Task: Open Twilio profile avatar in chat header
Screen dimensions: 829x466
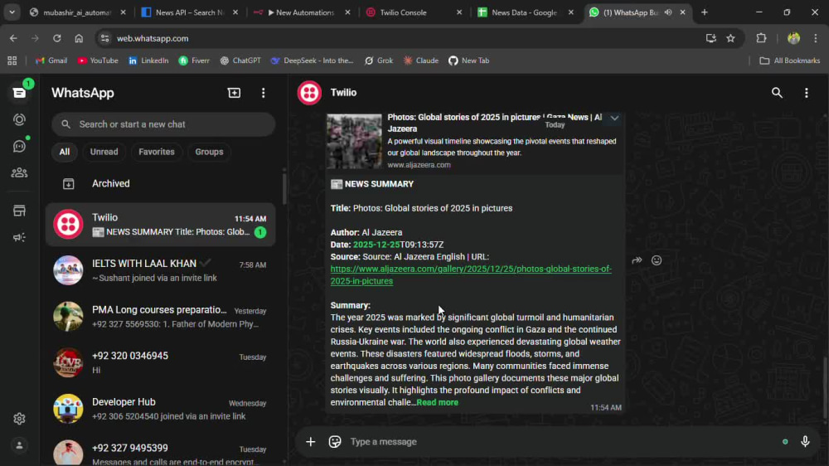Action: pyautogui.click(x=309, y=93)
